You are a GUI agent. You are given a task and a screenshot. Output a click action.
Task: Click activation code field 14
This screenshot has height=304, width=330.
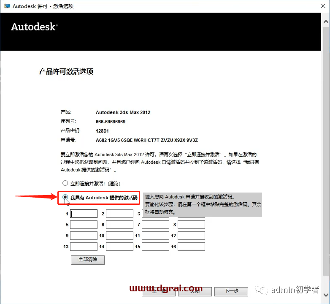coord(119,247)
